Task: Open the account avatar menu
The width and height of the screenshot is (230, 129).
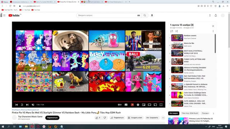Action: [223, 15]
